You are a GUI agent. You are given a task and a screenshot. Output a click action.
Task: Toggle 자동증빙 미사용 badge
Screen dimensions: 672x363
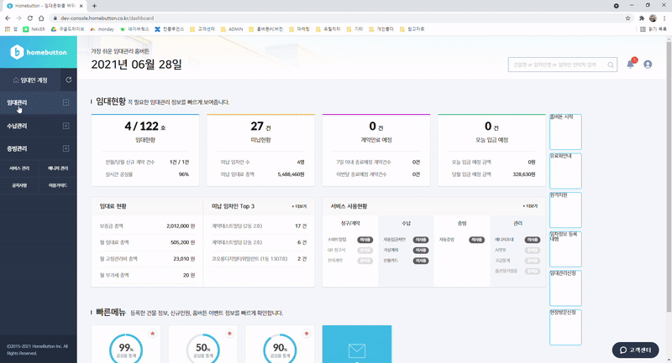(x=475, y=240)
